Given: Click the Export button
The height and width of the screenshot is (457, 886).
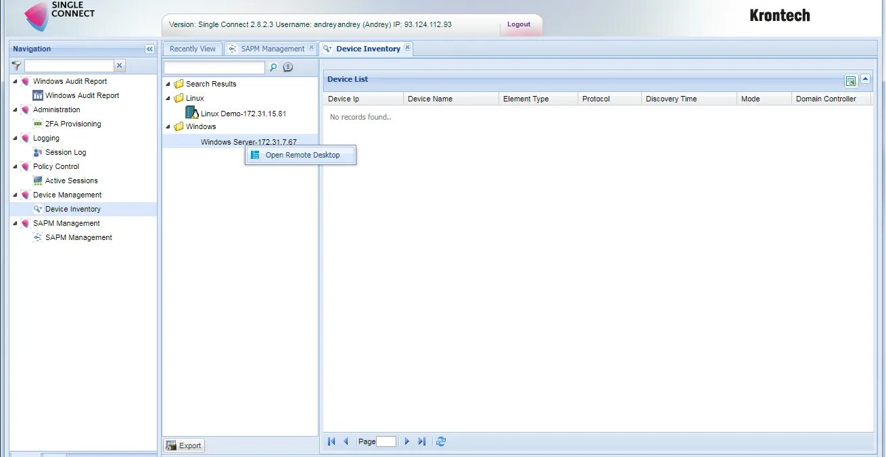Looking at the screenshot, I should click(184, 446).
